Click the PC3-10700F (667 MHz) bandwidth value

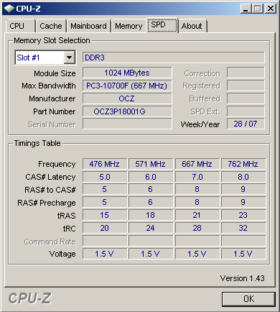click(127, 86)
